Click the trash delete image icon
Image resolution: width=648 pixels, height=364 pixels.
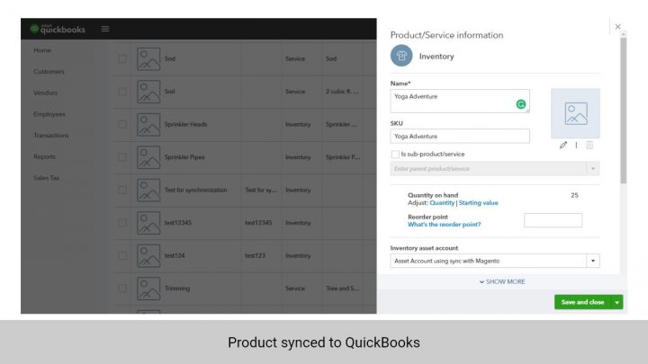coord(589,145)
